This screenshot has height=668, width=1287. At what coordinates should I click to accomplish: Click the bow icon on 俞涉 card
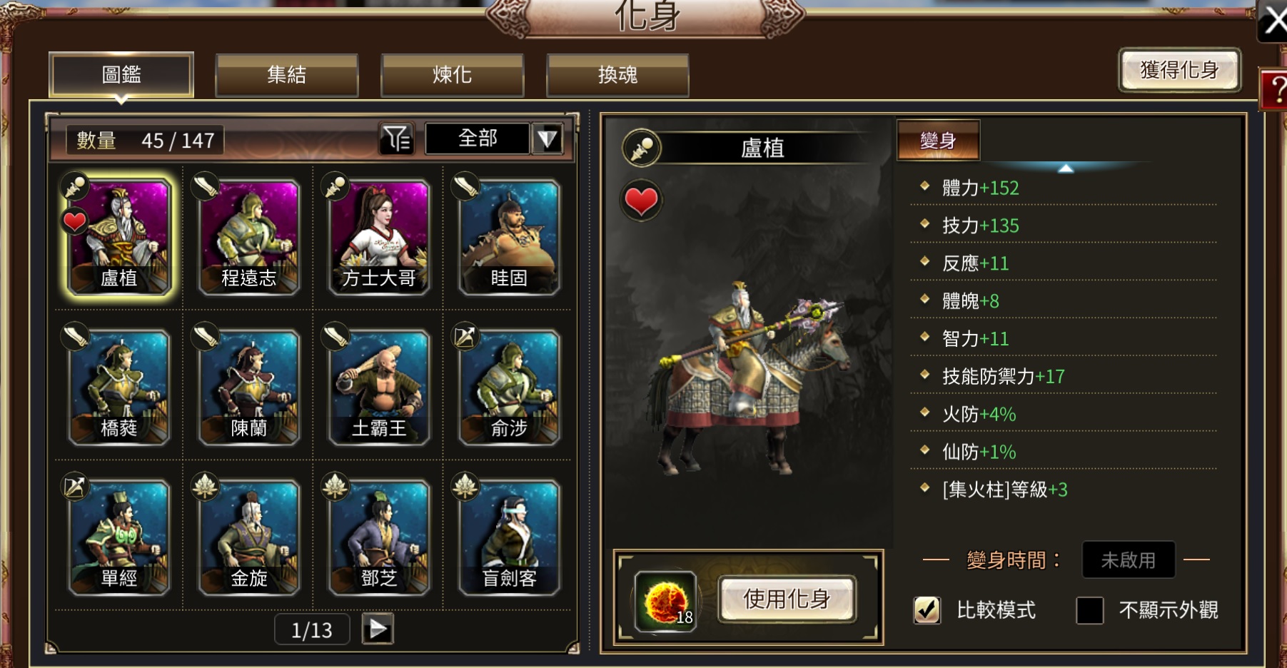[x=465, y=335]
